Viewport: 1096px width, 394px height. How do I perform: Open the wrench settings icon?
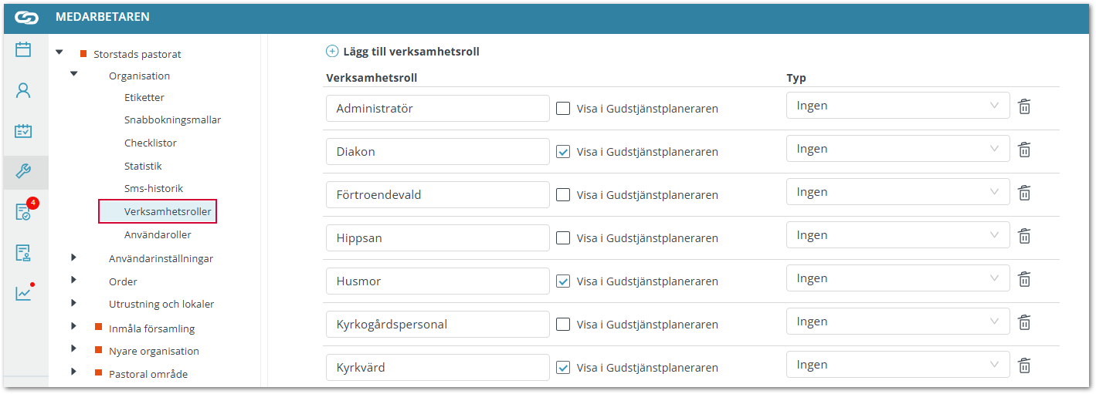click(x=23, y=172)
